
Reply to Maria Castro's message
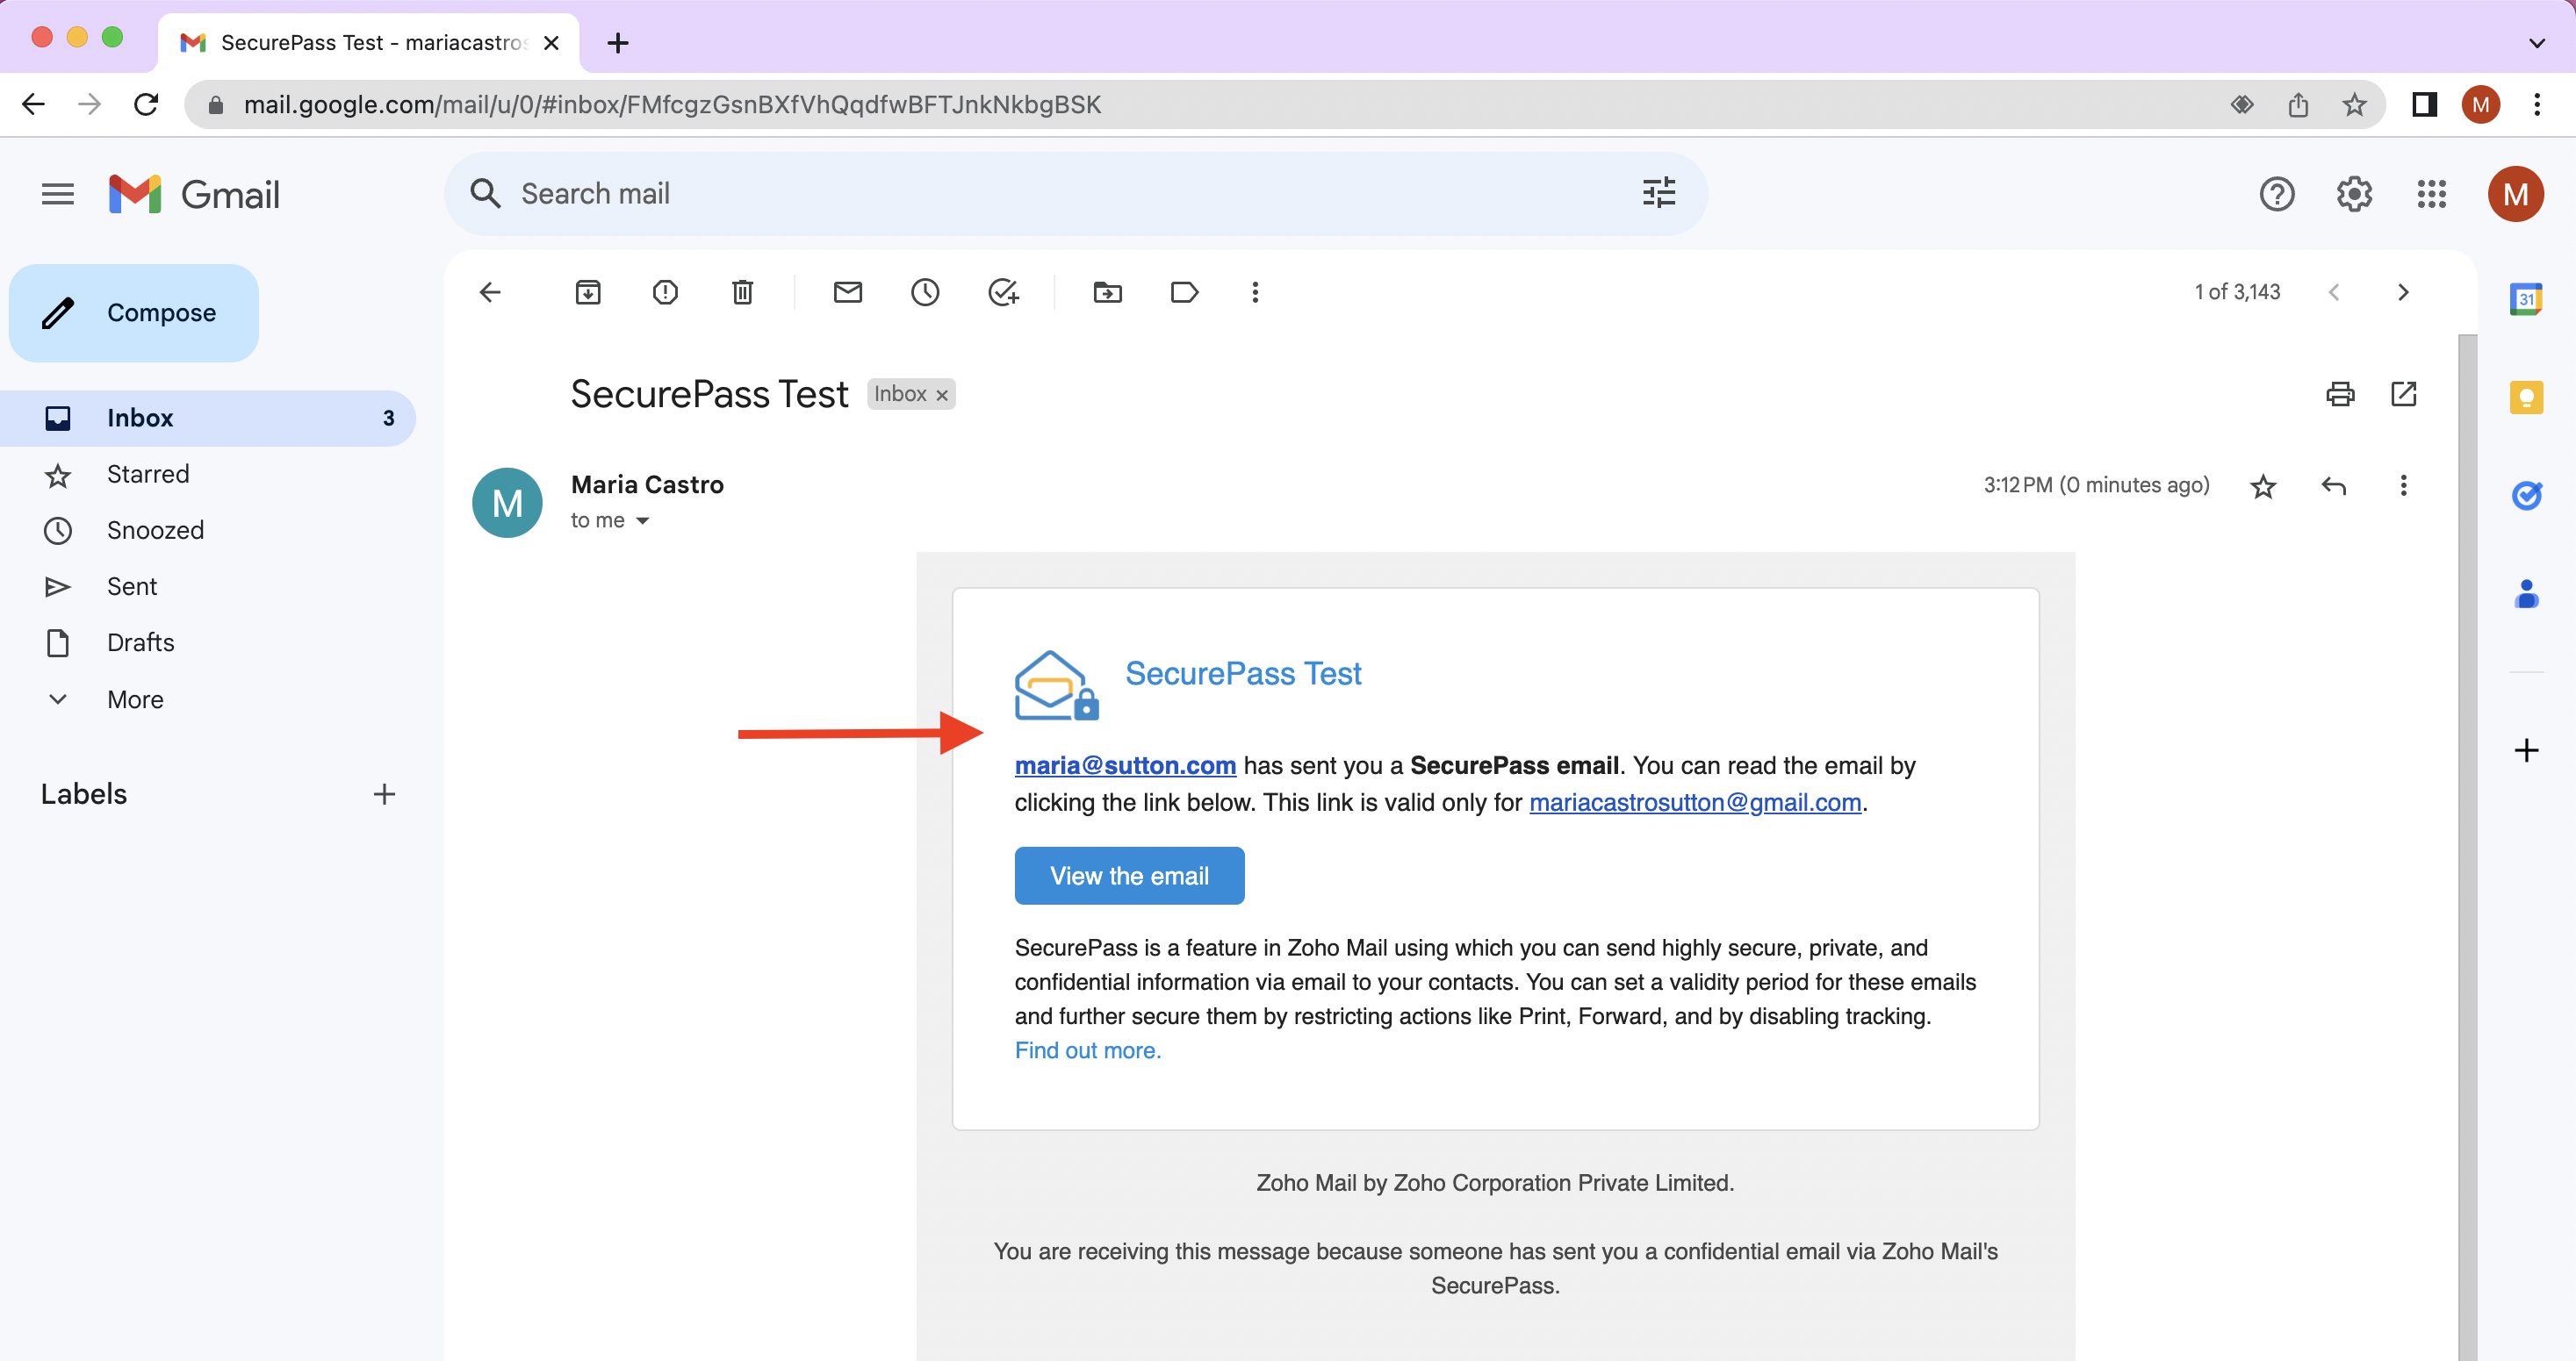click(x=2333, y=485)
